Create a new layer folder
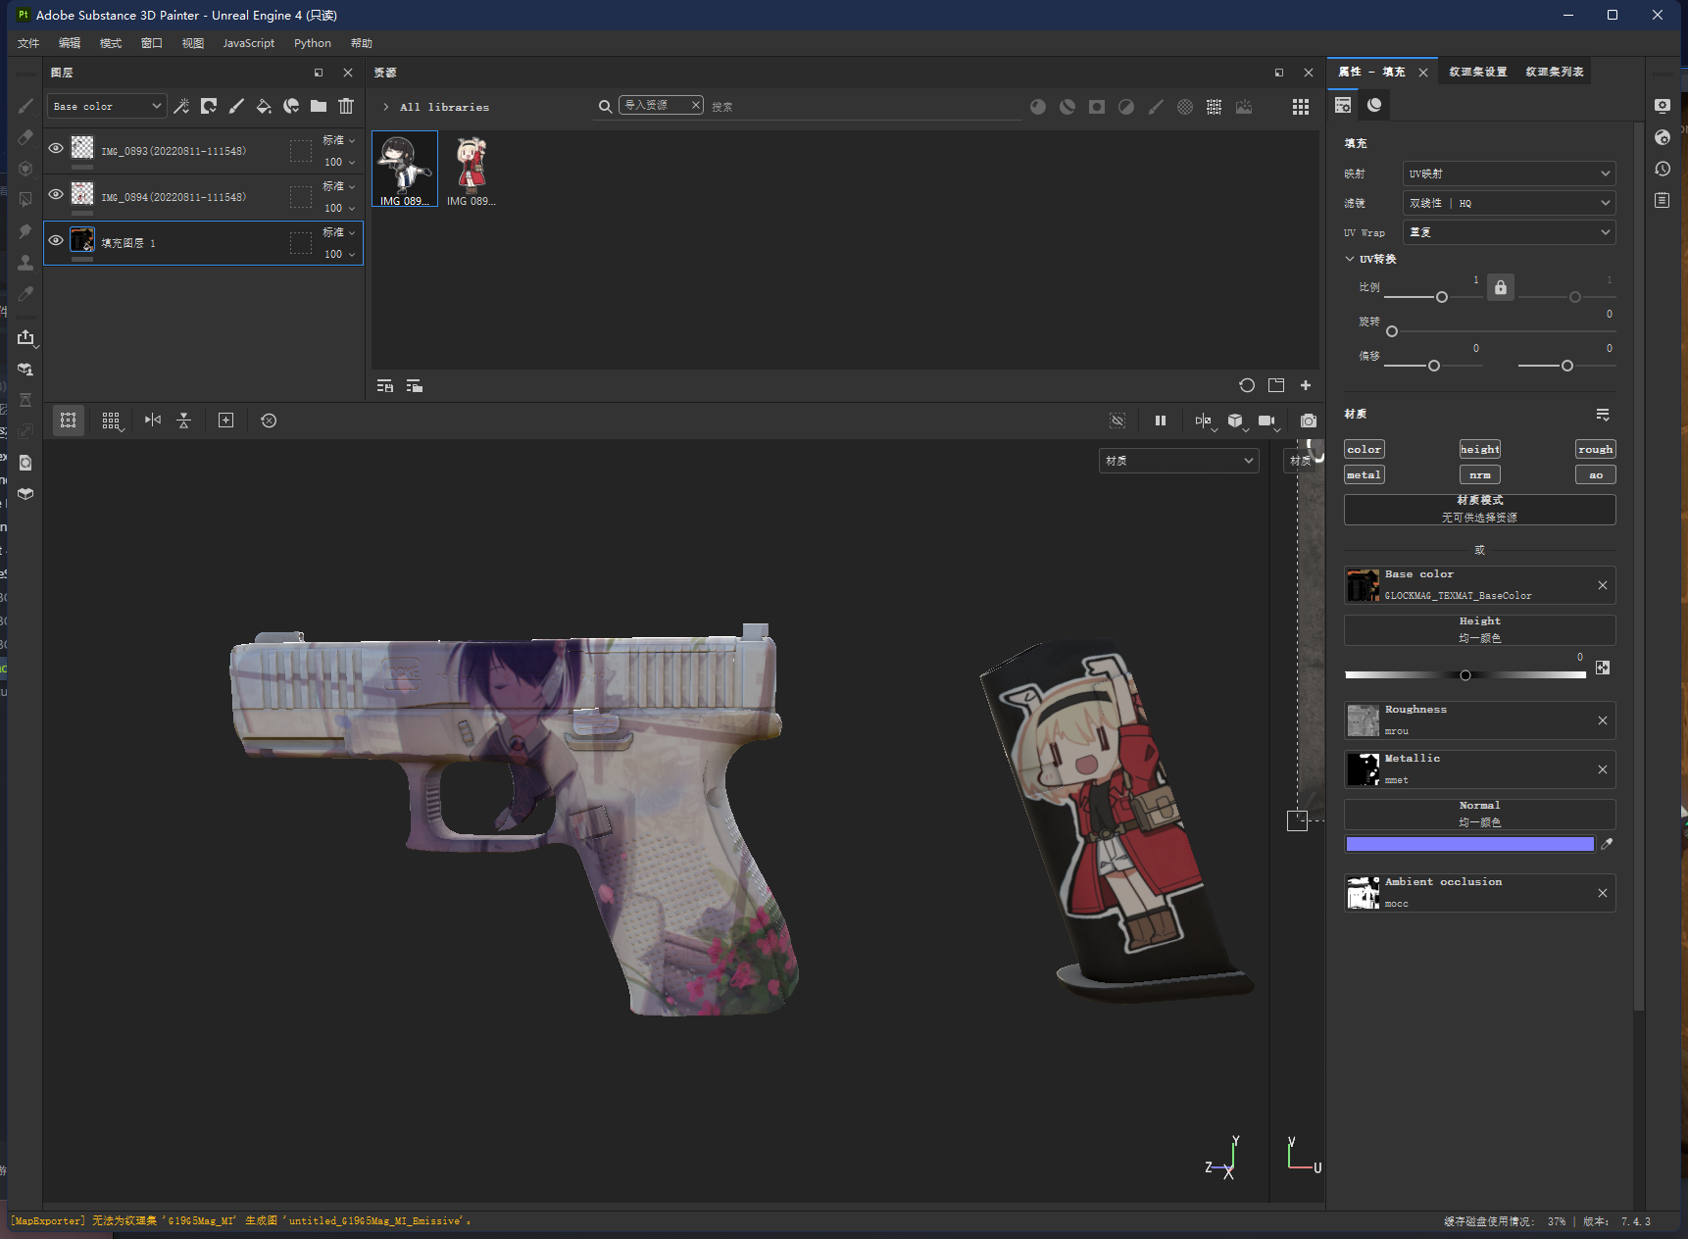 click(319, 106)
